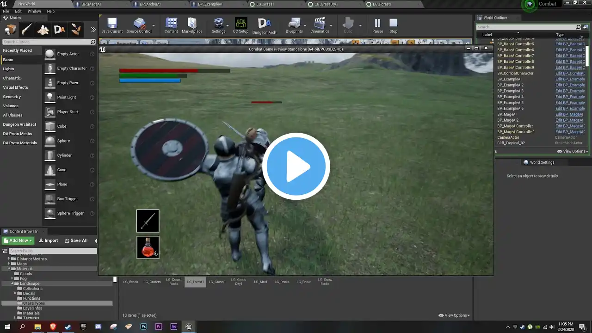Click the large play button overlay
592x333 pixels.
pos(296,166)
